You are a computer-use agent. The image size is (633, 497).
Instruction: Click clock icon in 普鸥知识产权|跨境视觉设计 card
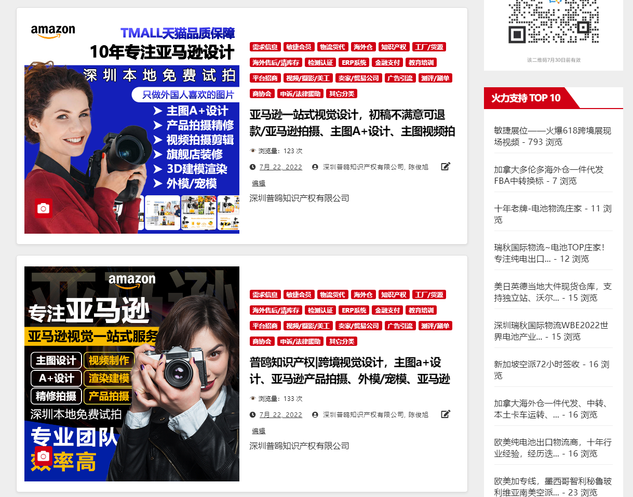pyautogui.click(x=252, y=415)
